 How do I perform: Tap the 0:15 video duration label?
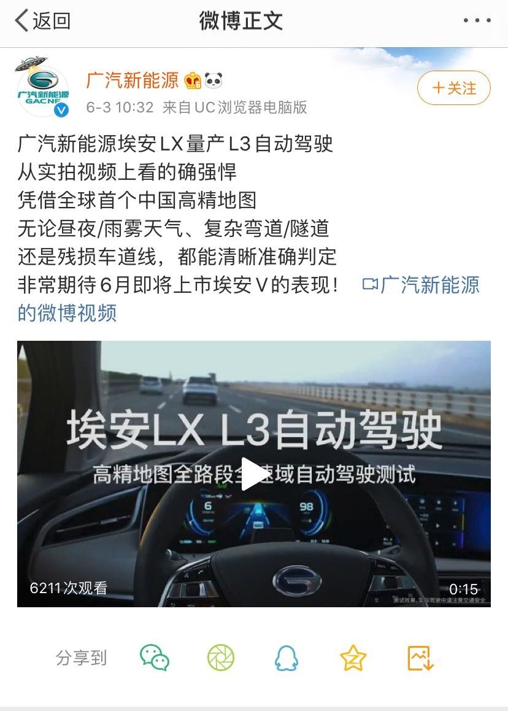tap(463, 589)
